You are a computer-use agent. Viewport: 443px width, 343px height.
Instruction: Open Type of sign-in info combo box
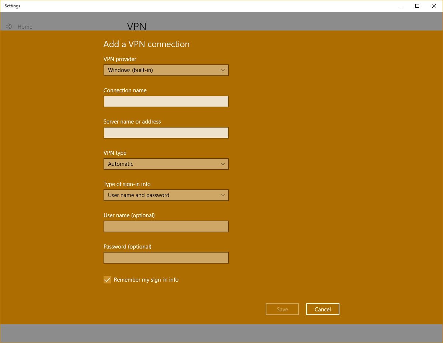click(x=166, y=195)
